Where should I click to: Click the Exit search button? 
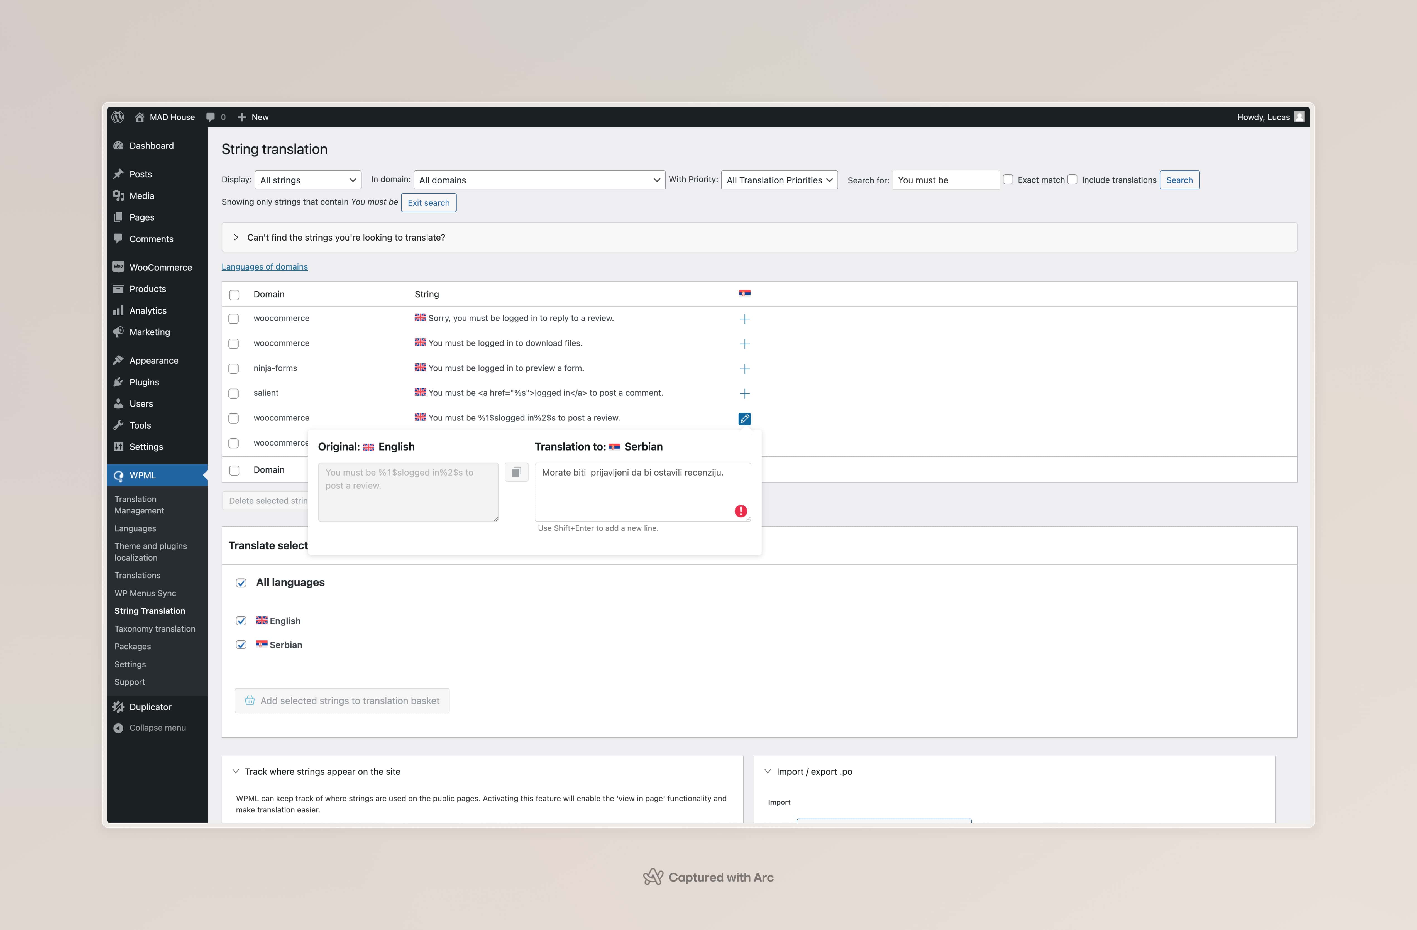tap(428, 203)
